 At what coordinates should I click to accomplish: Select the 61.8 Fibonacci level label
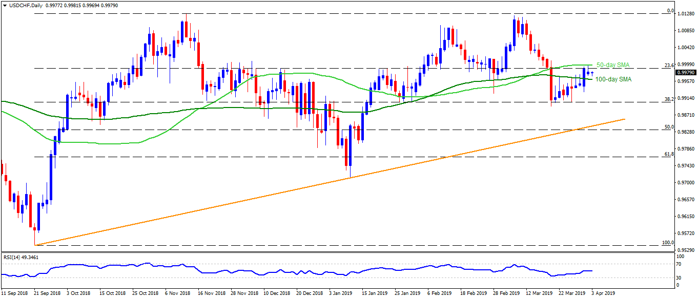point(668,154)
